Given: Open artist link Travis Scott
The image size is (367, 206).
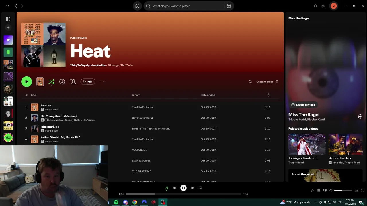Looking at the screenshot, I should click(51, 131).
